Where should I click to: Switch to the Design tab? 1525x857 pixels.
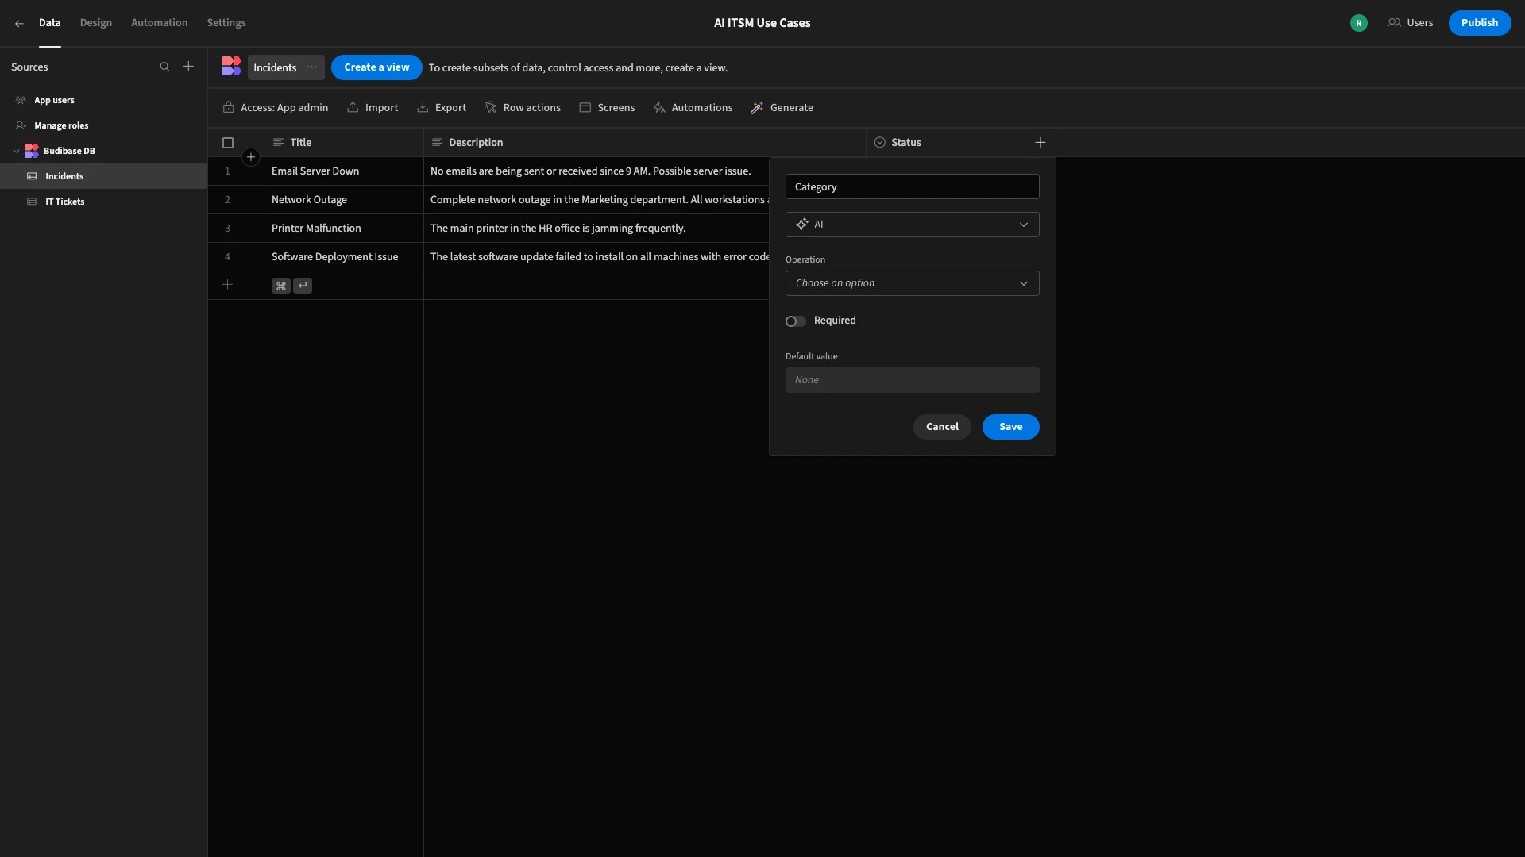tap(96, 23)
